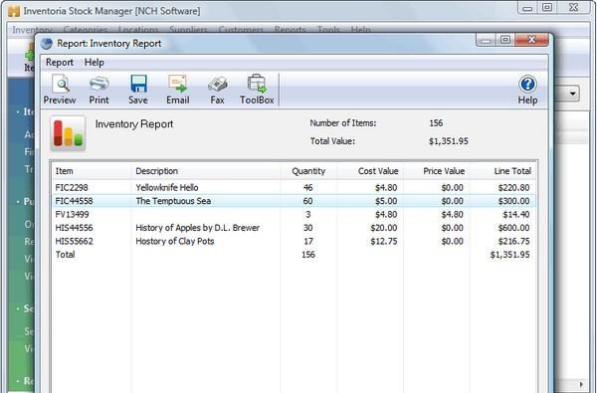Sort by the Price Value column header
This screenshot has width=597, height=393.
[437, 171]
